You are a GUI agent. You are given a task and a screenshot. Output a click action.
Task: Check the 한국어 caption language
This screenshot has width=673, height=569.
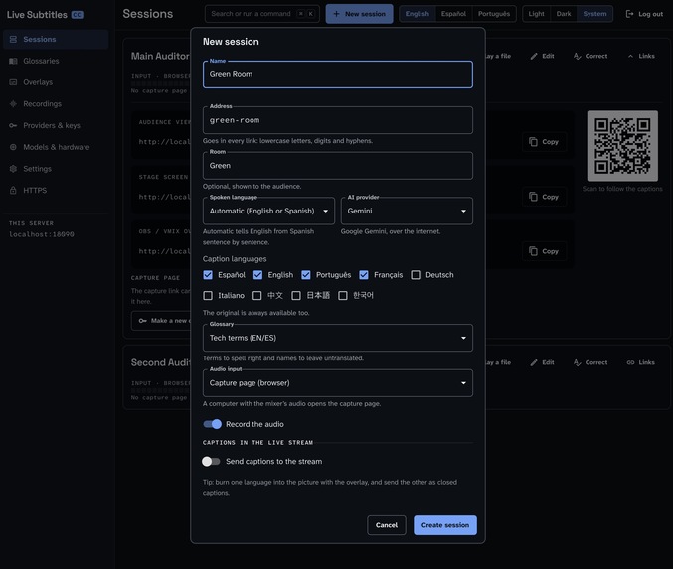[343, 296]
